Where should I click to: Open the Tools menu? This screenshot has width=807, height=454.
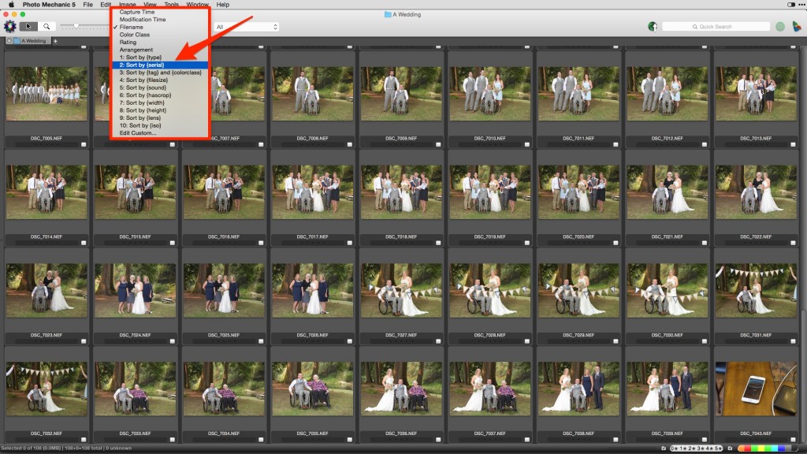(173, 4)
